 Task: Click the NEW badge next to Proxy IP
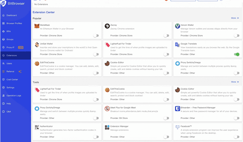21,47
